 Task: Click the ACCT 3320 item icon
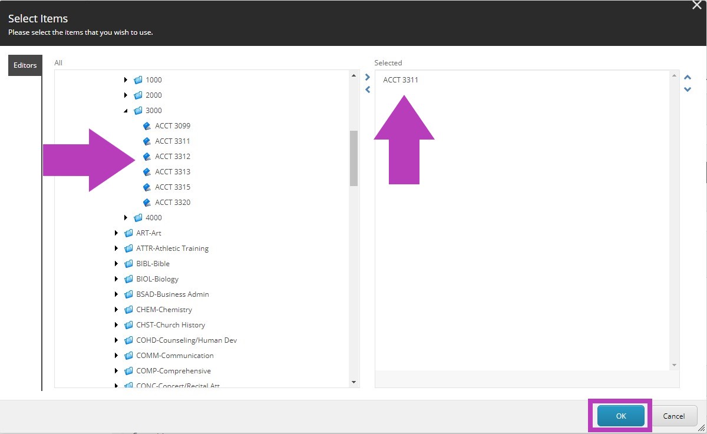[x=147, y=202]
